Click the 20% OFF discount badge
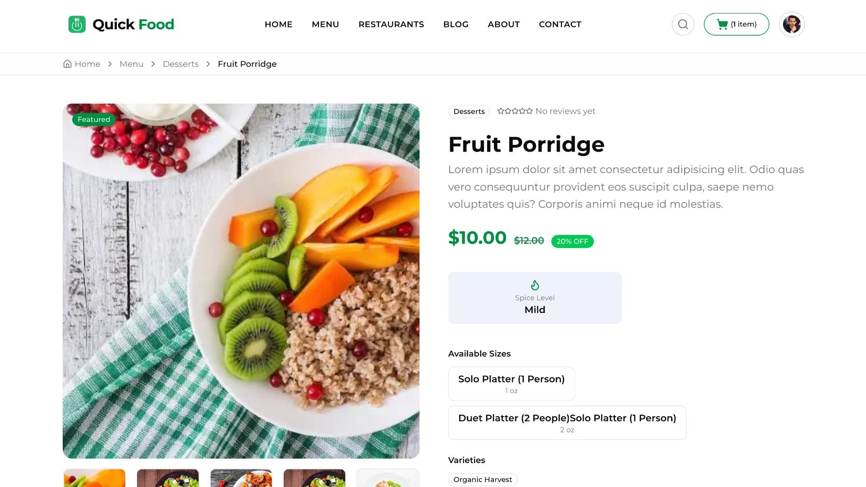This screenshot has height=487, width=866. [x=572, y=241]
